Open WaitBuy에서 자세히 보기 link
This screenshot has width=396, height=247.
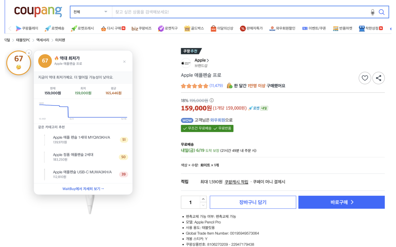[x=83, y=189]
